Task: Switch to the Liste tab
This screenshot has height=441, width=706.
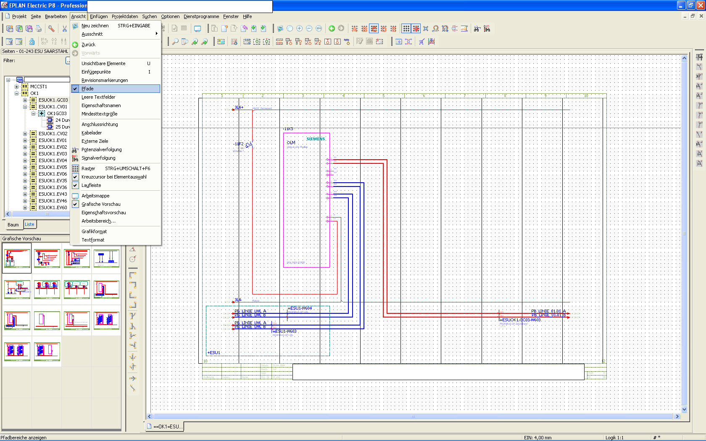Action: 29,224
